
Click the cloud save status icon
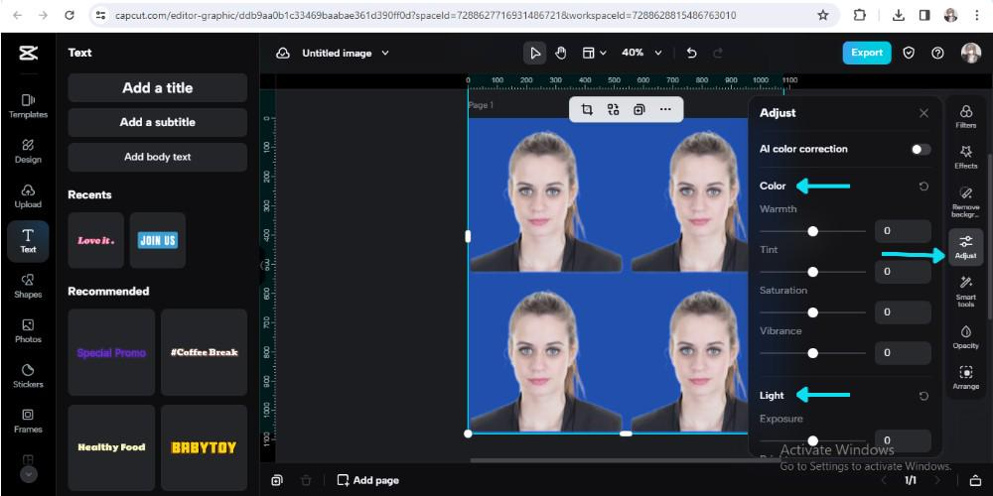282,54
